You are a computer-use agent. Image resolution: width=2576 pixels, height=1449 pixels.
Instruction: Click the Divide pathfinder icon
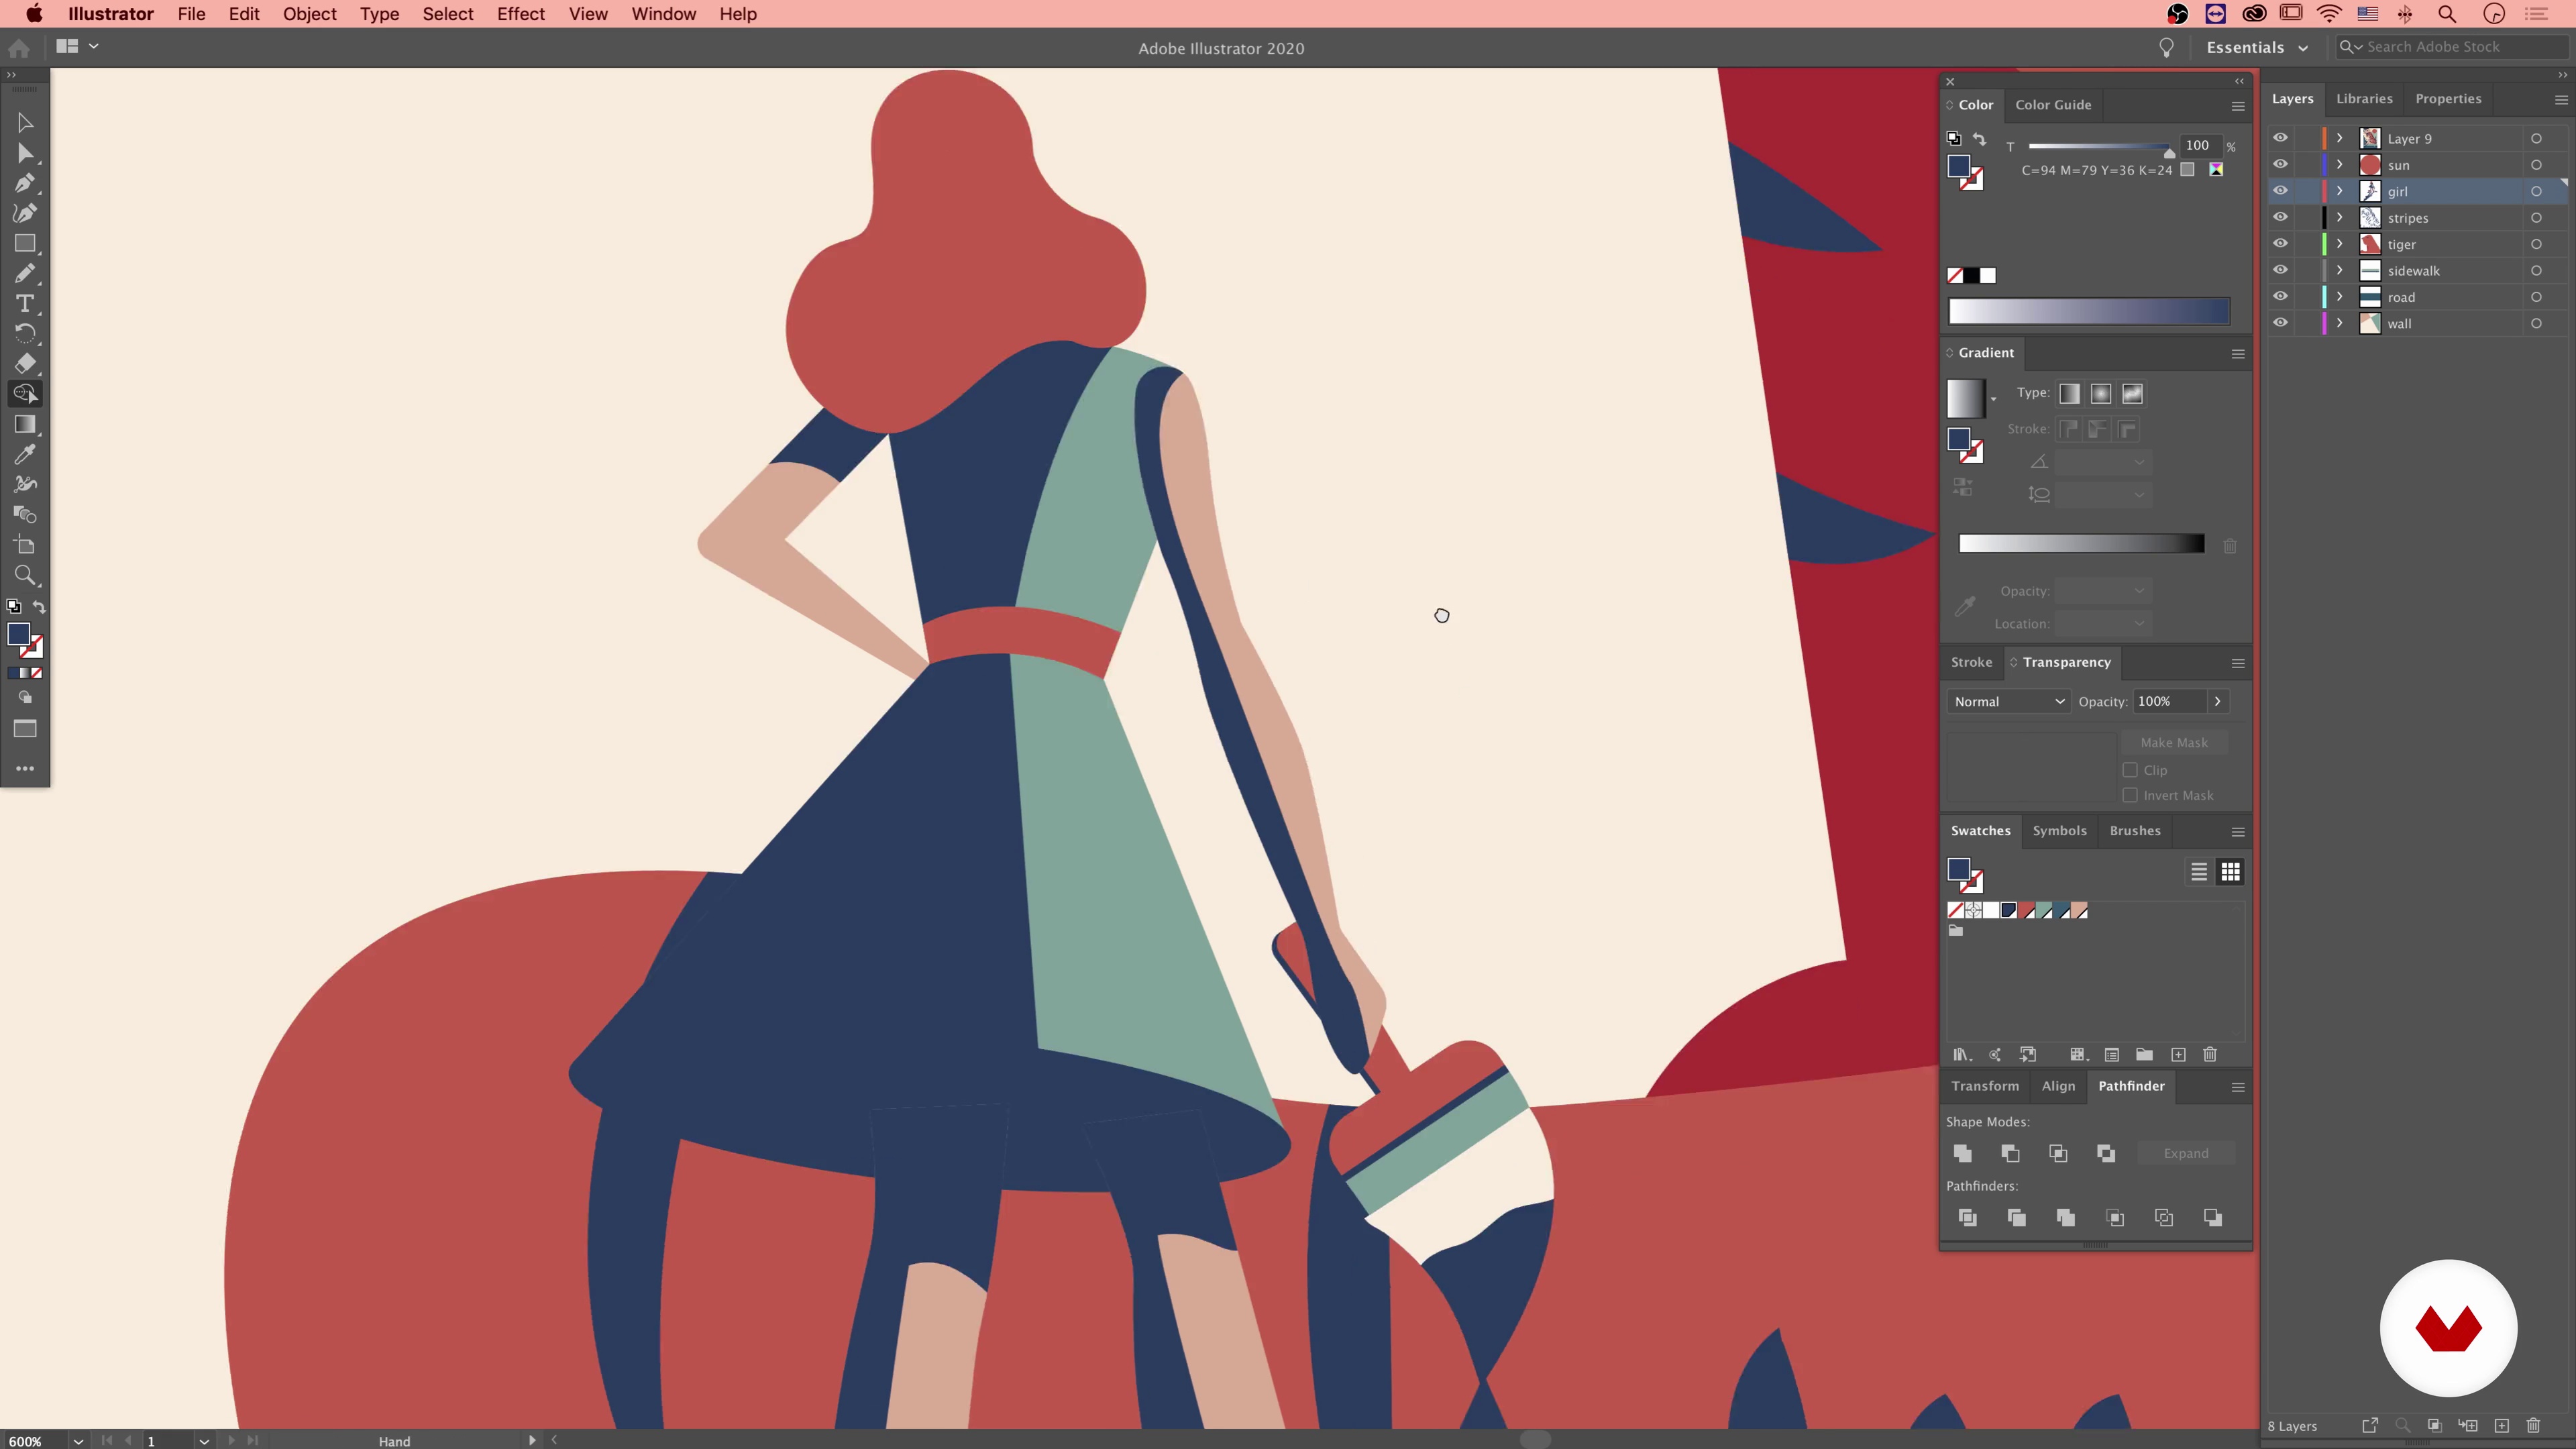coord(1967,1217)
